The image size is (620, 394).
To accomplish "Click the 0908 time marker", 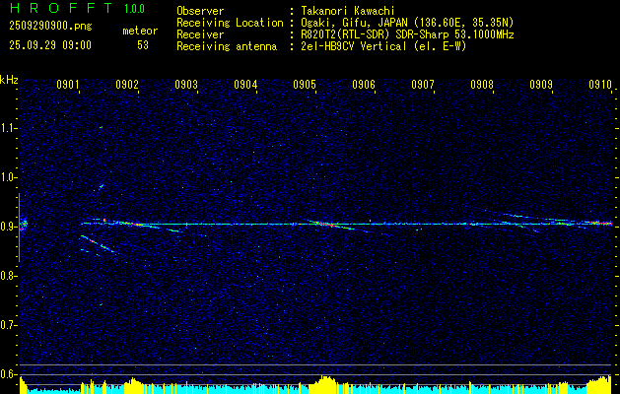I will (482, 85).
